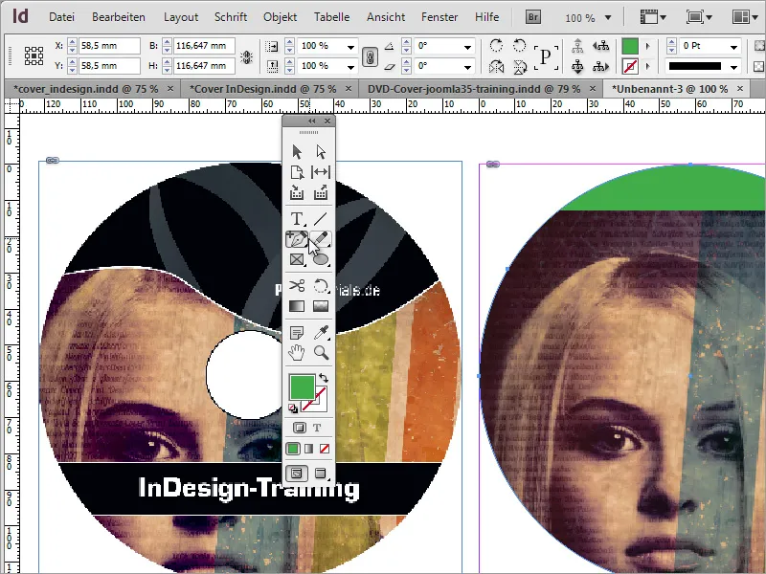Open arrange documents dropdown

coord(745,17)
